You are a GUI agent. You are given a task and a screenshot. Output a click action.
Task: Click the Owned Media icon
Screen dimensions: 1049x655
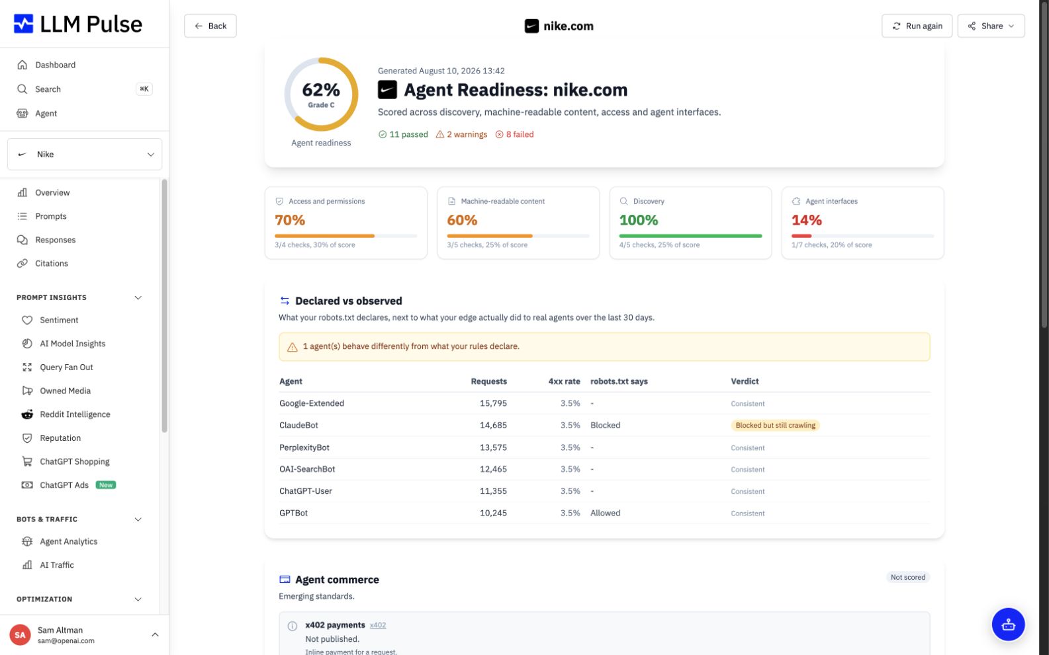tap(27, 391)
